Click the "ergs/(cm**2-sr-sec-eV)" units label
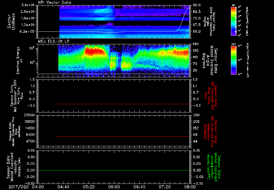Viewport: 274px width, 190px height. [x=248, y=61]
